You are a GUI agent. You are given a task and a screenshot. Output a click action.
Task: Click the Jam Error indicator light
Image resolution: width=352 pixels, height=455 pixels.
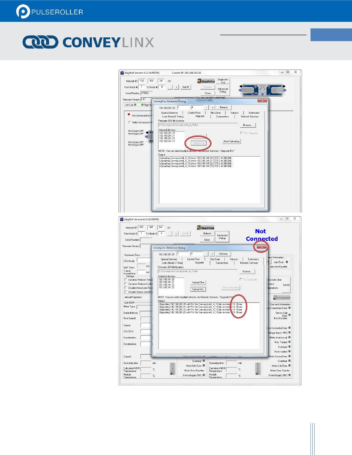287,261
